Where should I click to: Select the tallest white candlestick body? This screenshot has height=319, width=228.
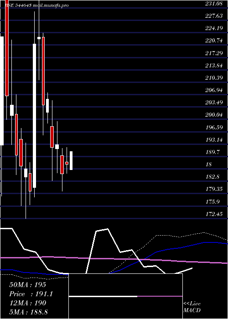coord(34,116)
